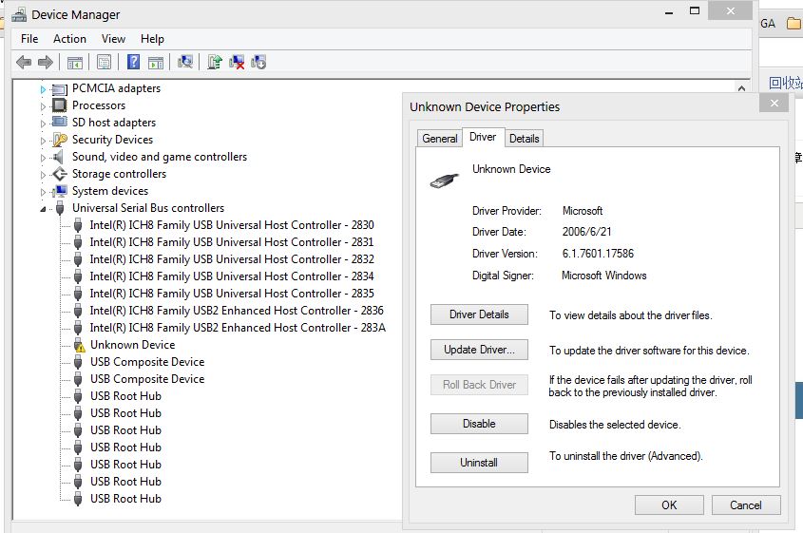This screenshot has height=533, width=803.
Task: Click the Uninstall device toolbar icon
Action: point(237,63)
